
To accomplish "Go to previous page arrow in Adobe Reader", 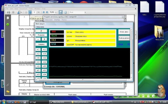I will [26, 12].
